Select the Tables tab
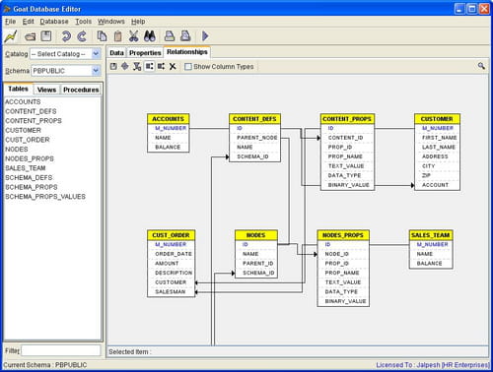Viewport: 493px width, 372px height. [x=18, y=89]
